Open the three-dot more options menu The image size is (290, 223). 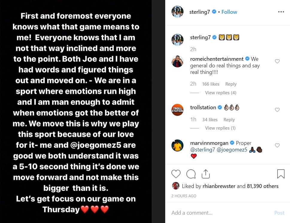click(281, 12)
